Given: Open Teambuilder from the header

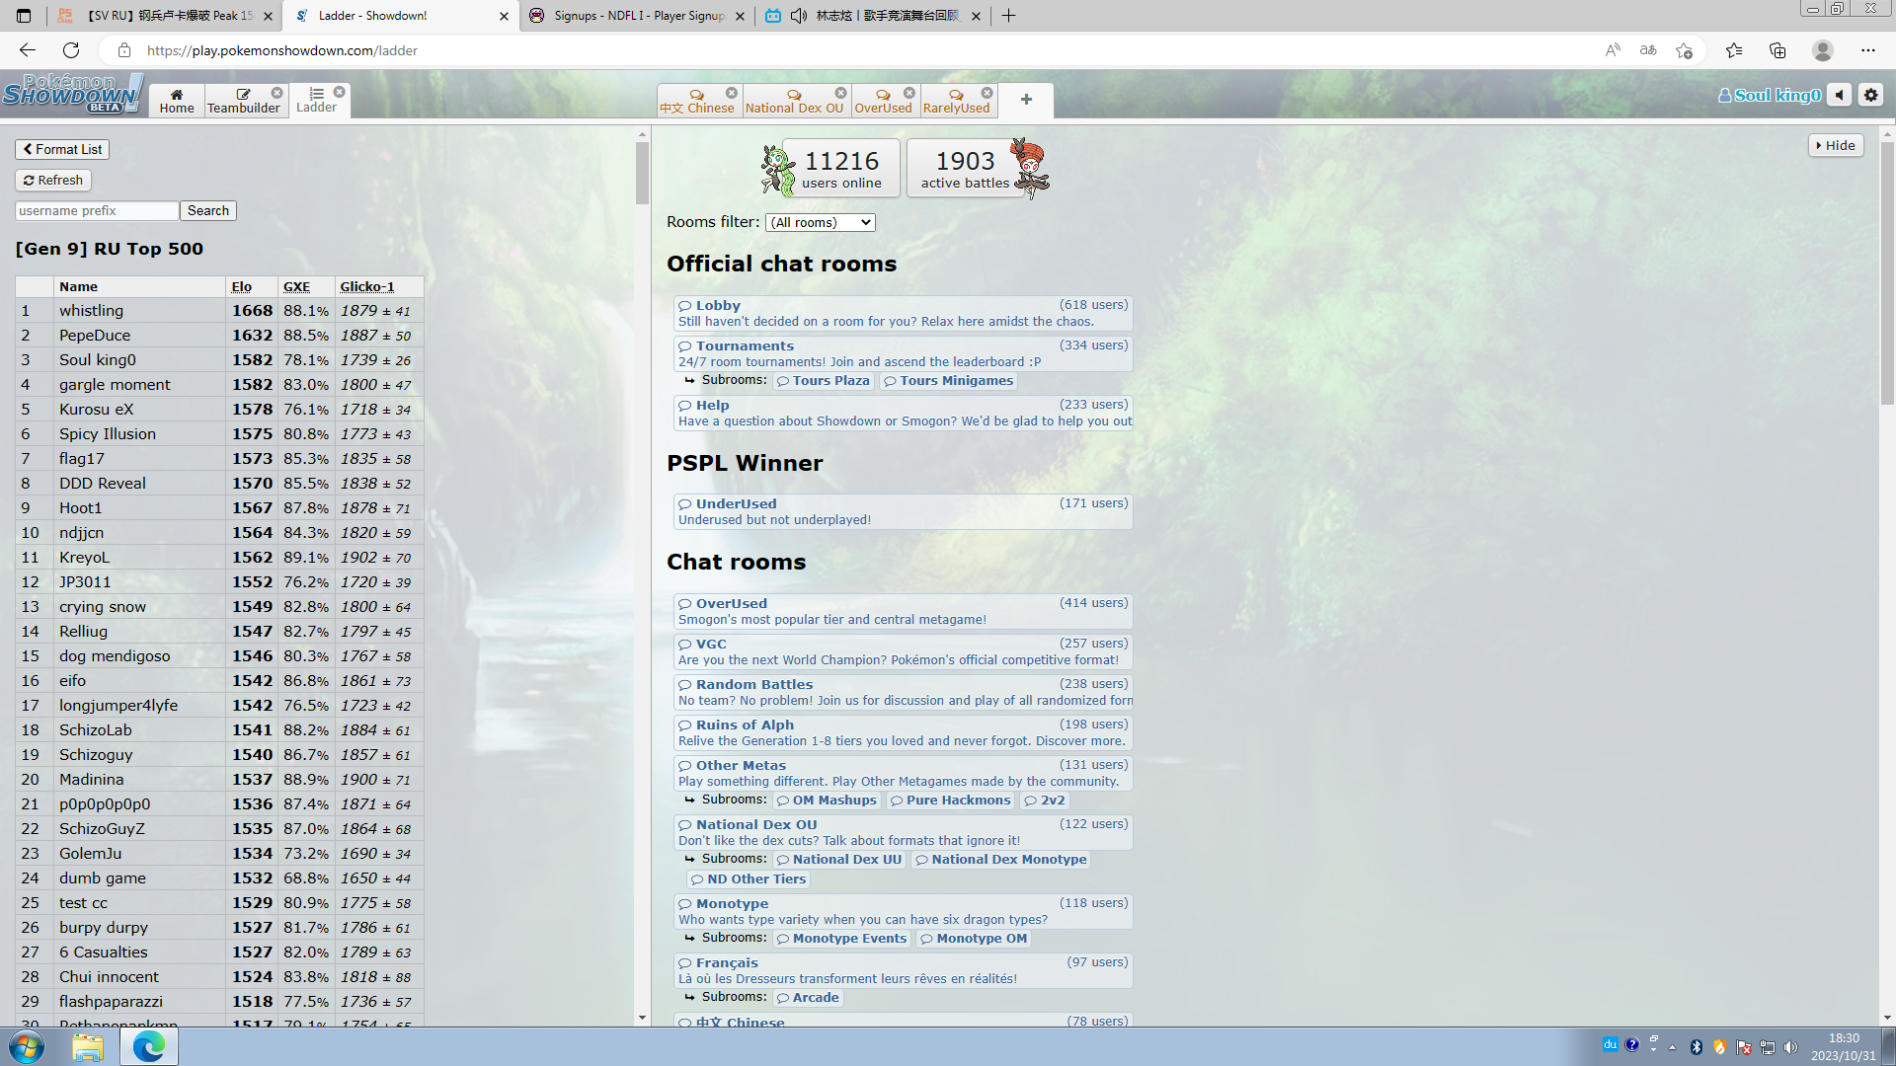Looking at the screenshot, I should (x=243, y=101).
